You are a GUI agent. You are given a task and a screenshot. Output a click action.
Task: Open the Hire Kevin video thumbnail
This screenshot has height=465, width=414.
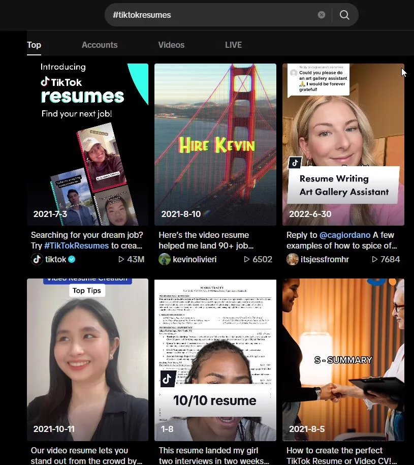[x=215, y=144]
